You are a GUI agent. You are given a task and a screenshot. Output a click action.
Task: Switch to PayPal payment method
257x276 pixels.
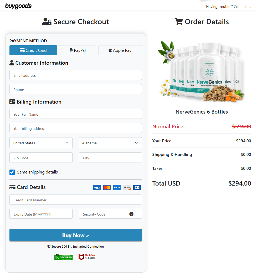(78, 50)
